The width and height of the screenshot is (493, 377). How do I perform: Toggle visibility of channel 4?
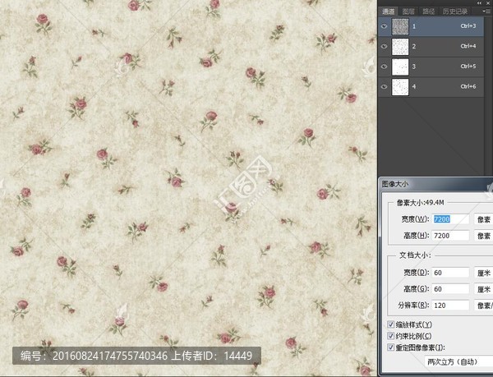click(x=384, y=87)
